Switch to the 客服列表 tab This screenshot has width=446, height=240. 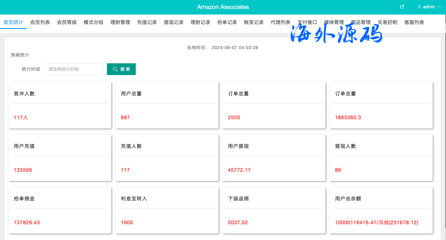[414, 22]
